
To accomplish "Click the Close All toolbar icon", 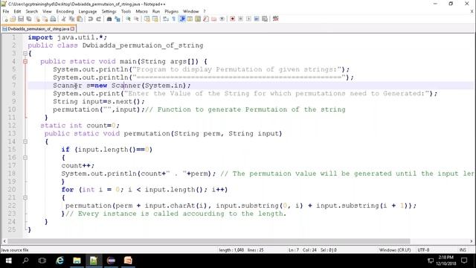I will pyautogui.click(x=45, y=19).
